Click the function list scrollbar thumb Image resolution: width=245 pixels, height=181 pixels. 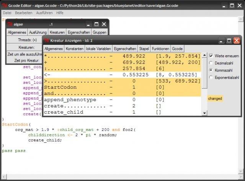204,73
